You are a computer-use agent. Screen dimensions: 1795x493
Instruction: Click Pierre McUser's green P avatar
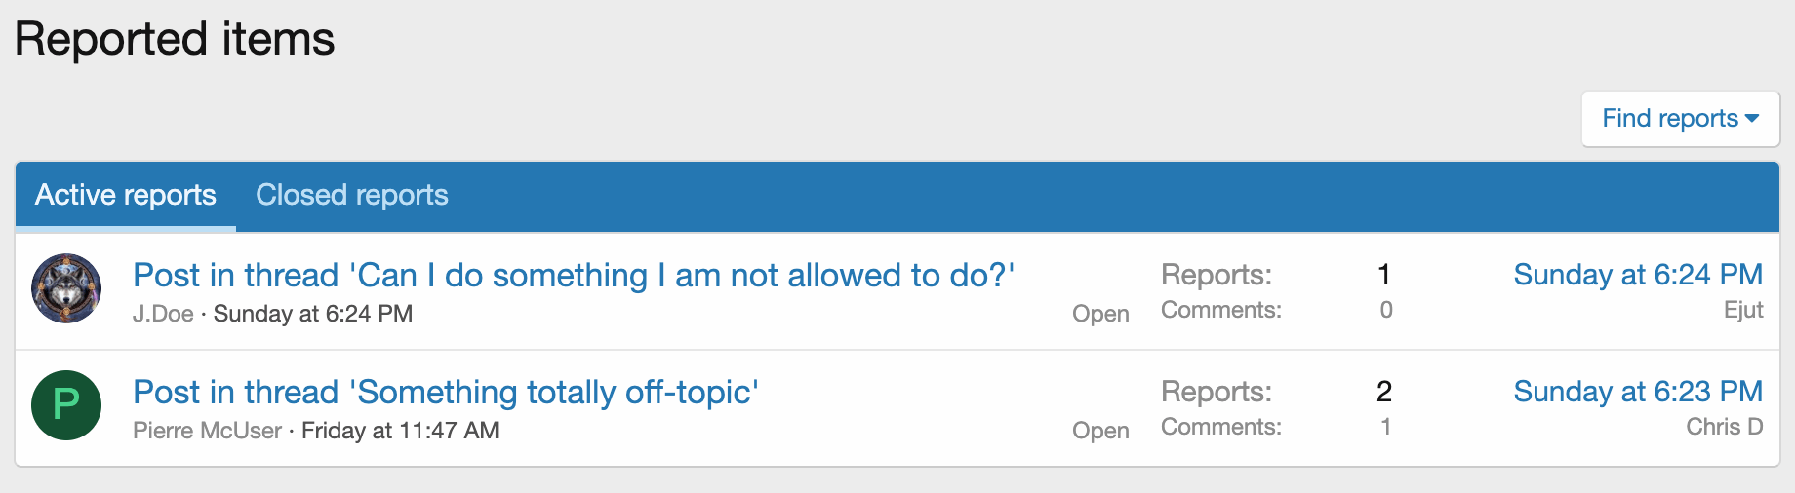click(66, 405)
